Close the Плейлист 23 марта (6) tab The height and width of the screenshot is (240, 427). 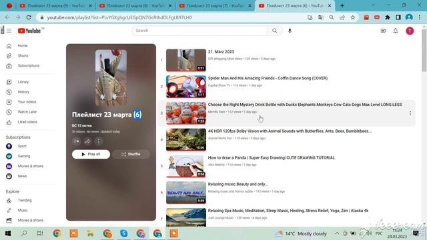[330, 6]
